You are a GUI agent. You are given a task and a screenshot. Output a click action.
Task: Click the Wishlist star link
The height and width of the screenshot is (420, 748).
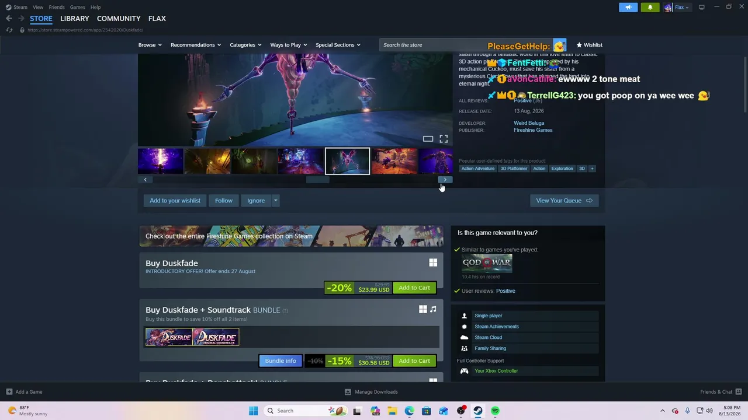589,45
